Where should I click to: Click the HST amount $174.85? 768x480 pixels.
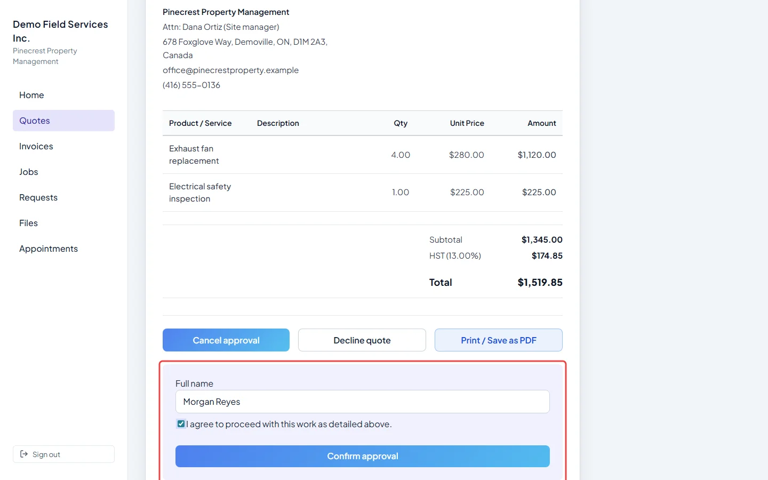coord(547,255)
